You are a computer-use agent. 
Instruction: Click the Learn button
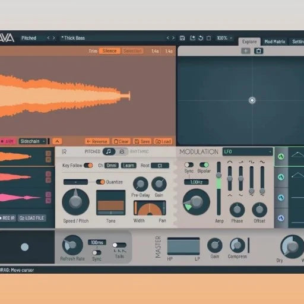tap(129, 166)
